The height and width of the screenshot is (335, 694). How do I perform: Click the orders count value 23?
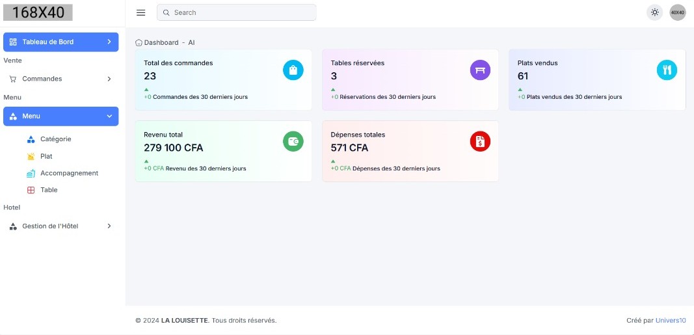[x=150, y=76]
